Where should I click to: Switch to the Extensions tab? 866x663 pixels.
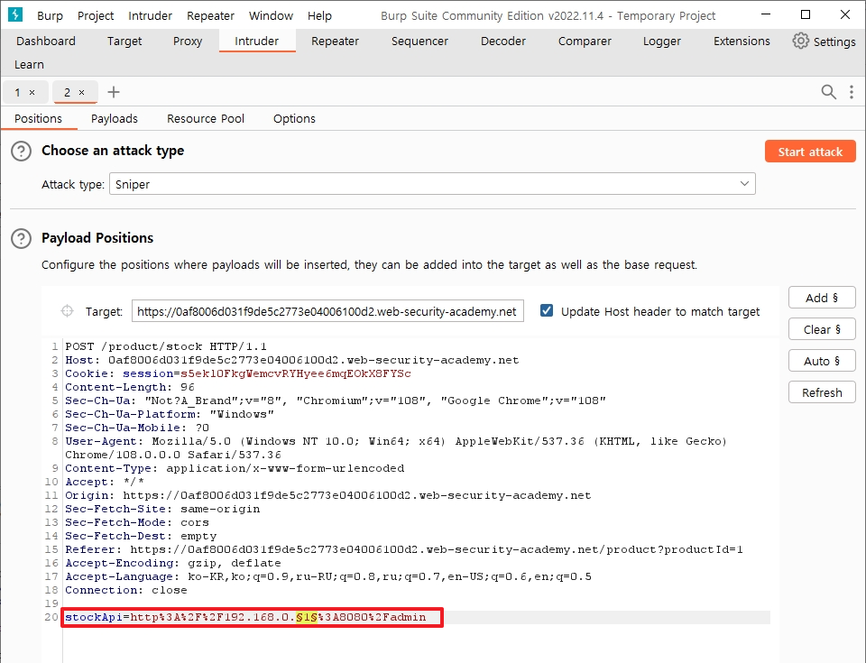pyautogui.click(x=742, y=41)
